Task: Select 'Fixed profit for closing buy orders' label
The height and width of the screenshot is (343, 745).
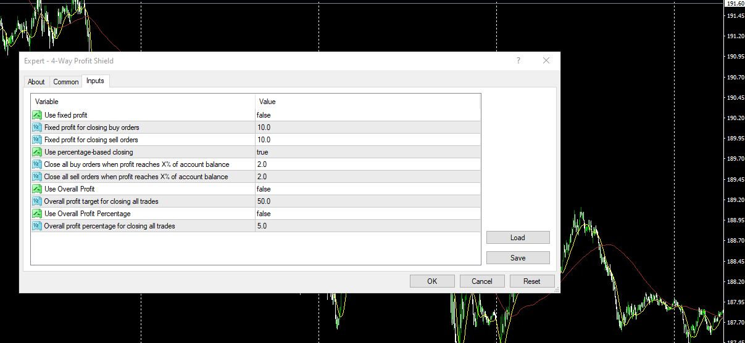Action: pos(92,127)
